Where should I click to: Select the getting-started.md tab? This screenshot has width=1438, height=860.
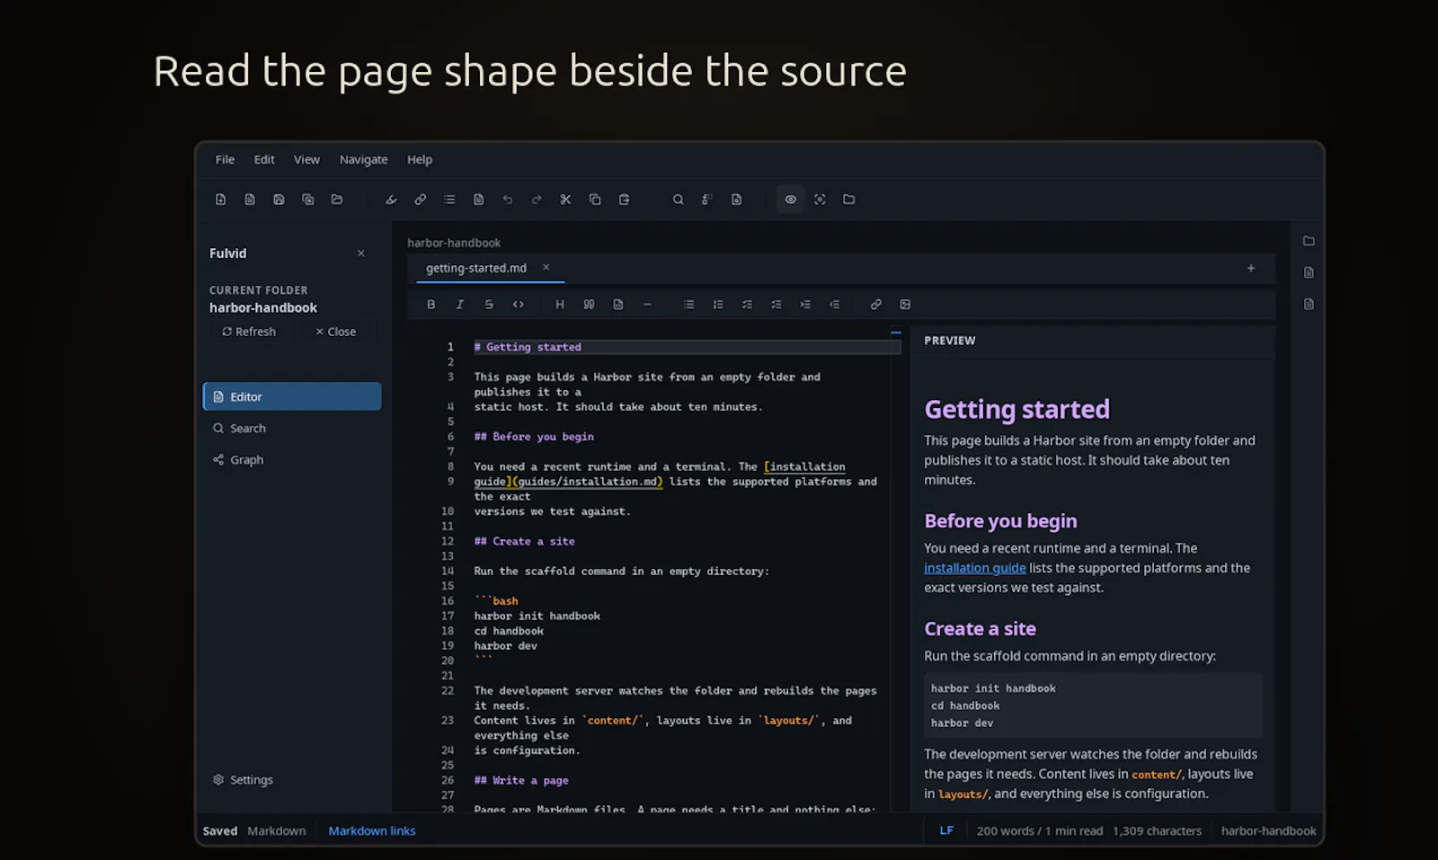476,268
